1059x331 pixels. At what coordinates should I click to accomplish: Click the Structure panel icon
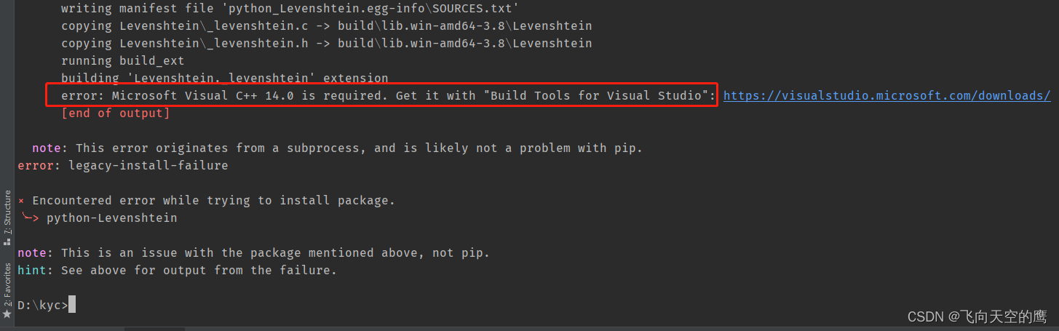pyautogui.click(x=7, y=241)
